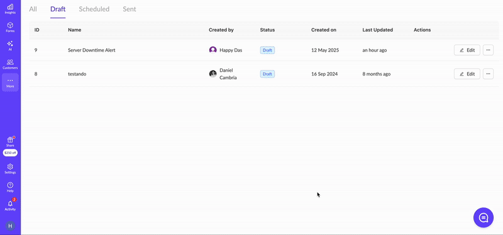
Task: Open the Forms sidebar section
Action: point(10,27)
